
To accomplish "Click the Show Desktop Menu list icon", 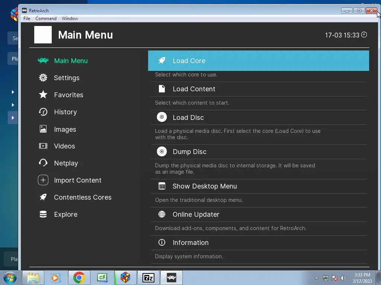I will coord(162,186).
